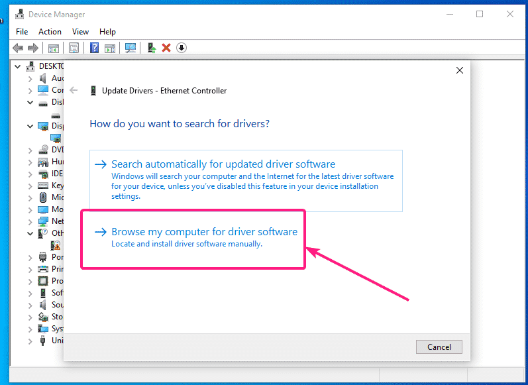The width and height of the screenshot is (528, 385).
Task: Toggle the show/hide console tree toolbar icon
Action: click(54, 48)
